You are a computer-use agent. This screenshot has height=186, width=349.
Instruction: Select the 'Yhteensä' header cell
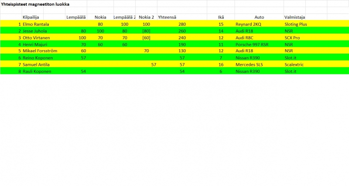click(x=167, y=17)
